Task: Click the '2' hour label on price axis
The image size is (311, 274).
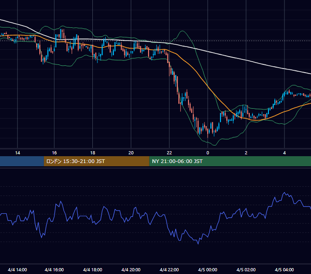Action: click(x=246, y=153)
